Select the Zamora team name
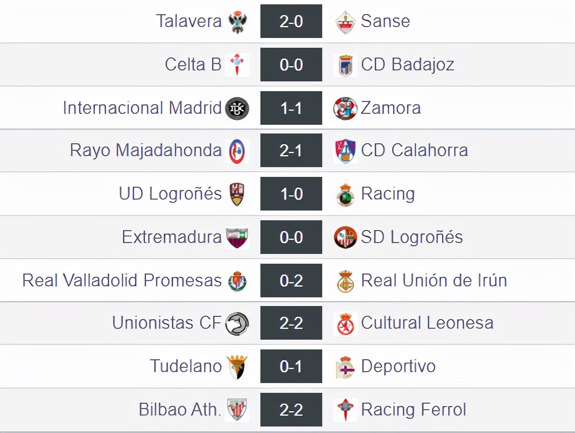This screenshot has width=575, height=433. [x=391, y=108]
